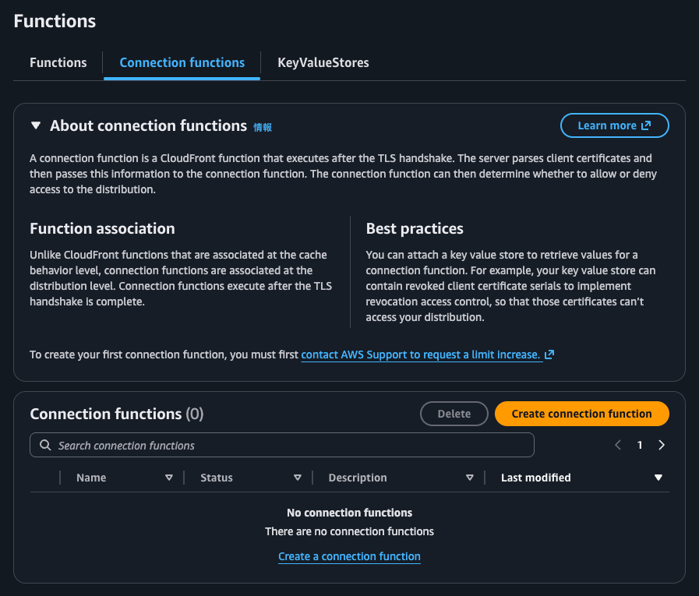Click the Create connection function button

coord(581,414)
